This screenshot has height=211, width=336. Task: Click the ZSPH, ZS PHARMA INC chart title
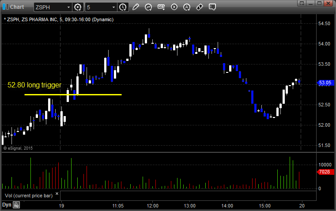[x=58, y=19]
